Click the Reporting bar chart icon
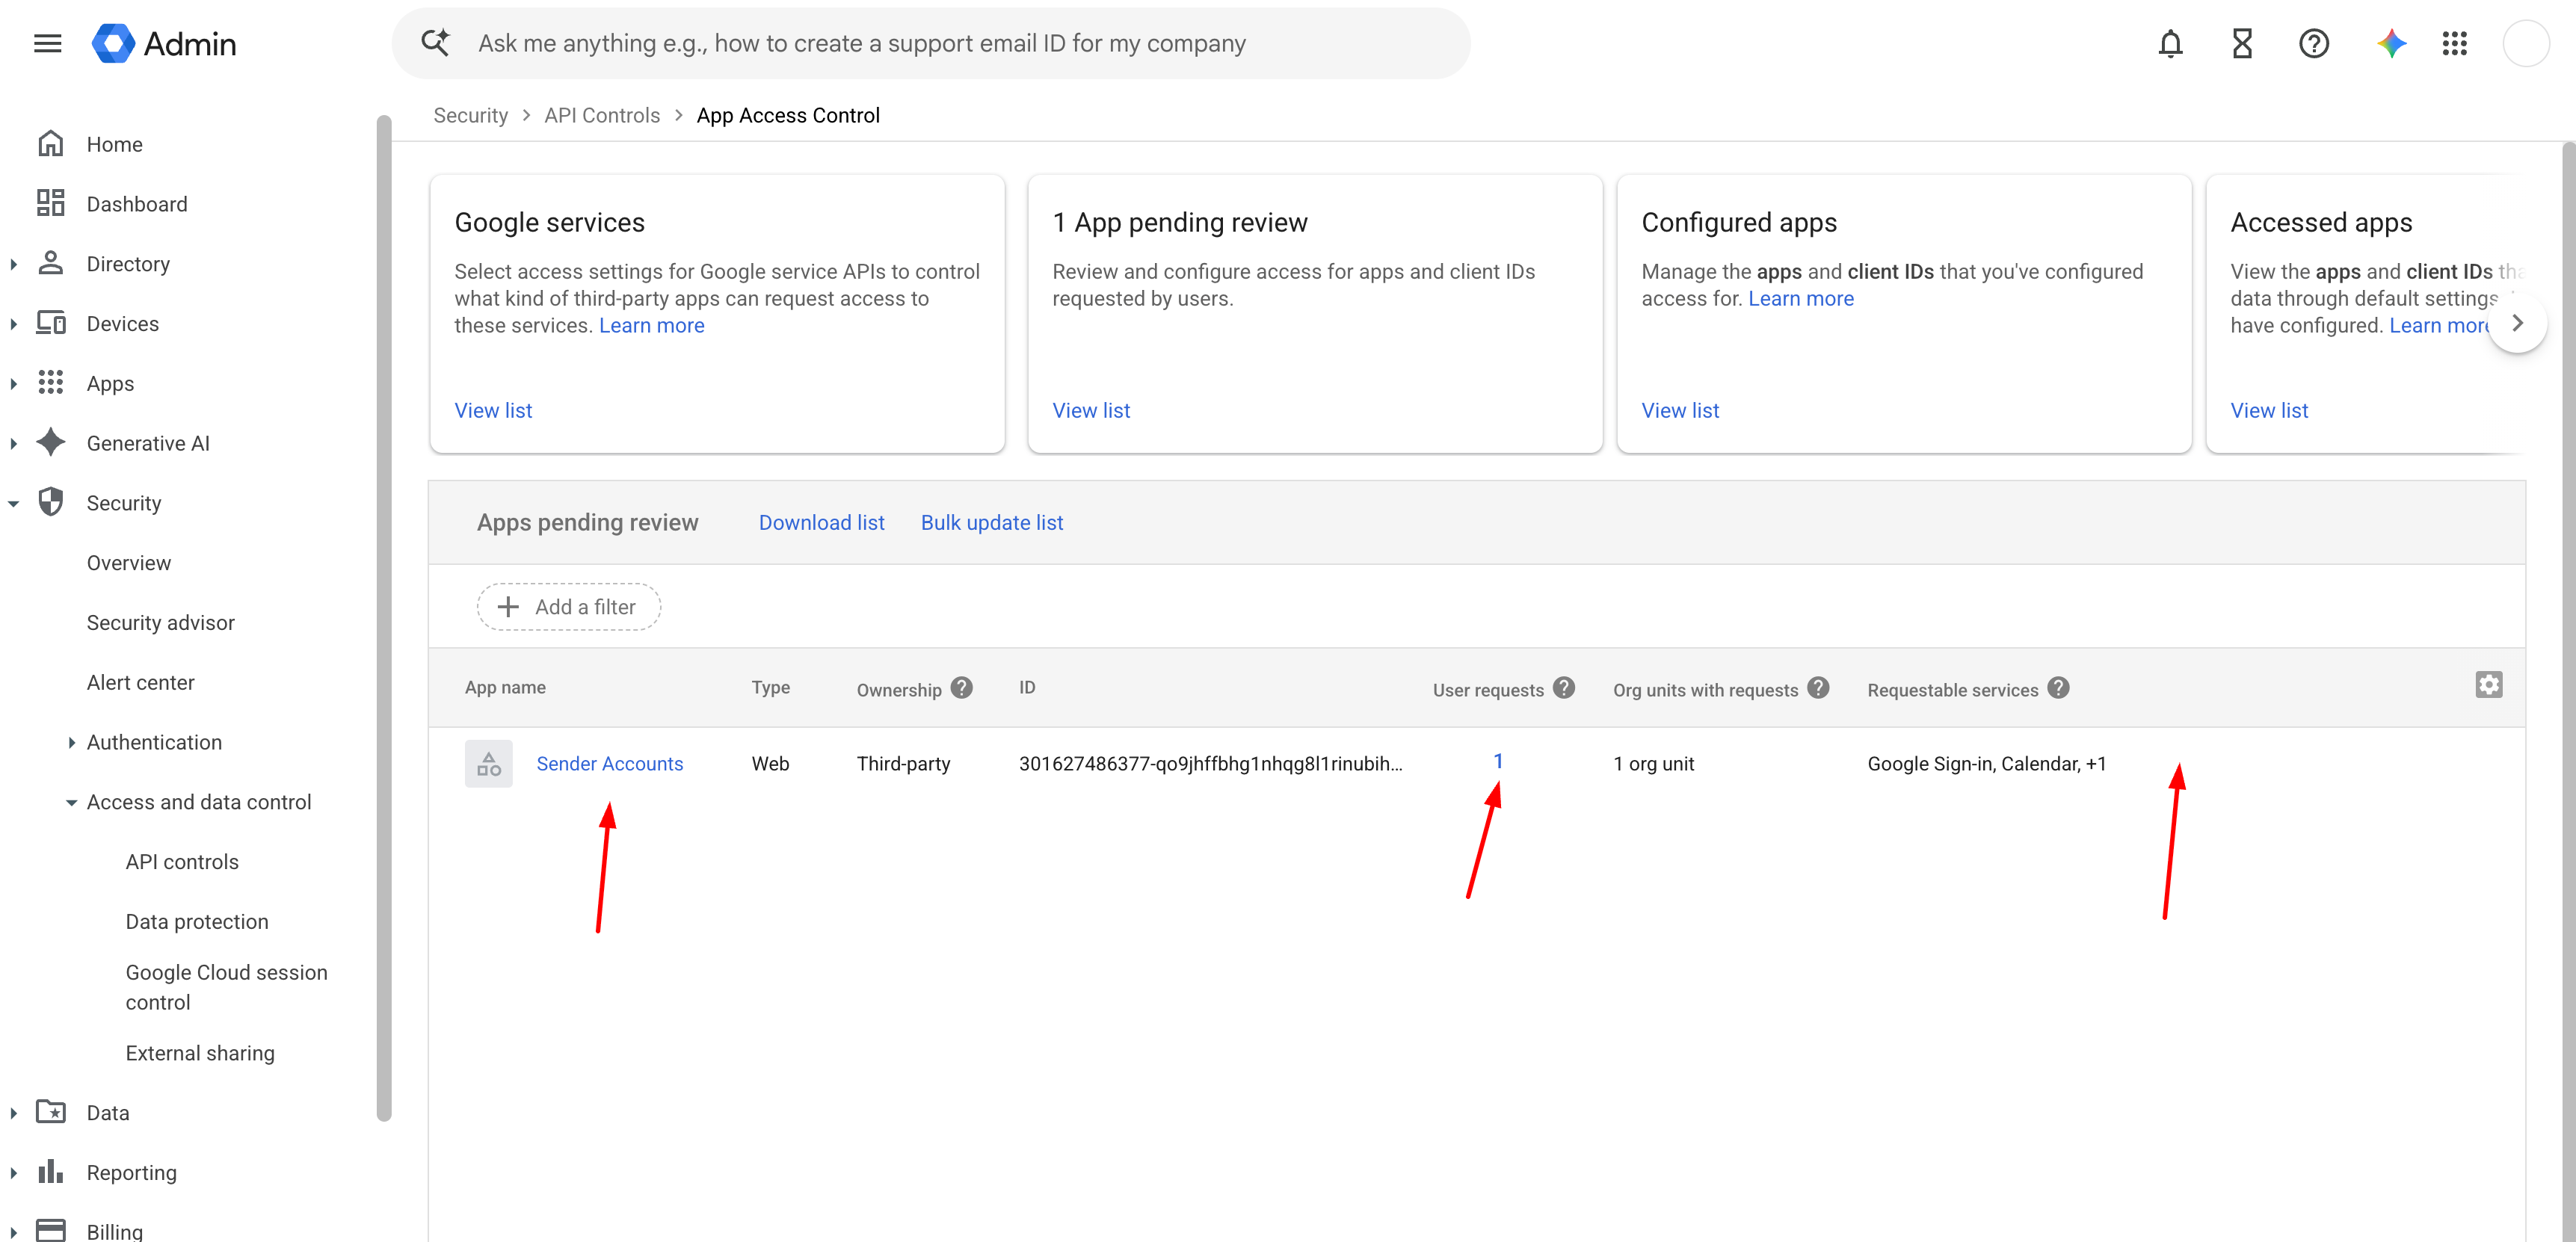 [51, 1172]
